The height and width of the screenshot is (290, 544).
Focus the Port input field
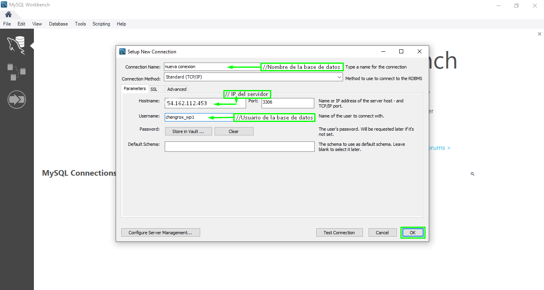point(288,103)
